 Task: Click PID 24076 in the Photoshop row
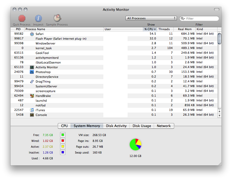pos(19,72)
